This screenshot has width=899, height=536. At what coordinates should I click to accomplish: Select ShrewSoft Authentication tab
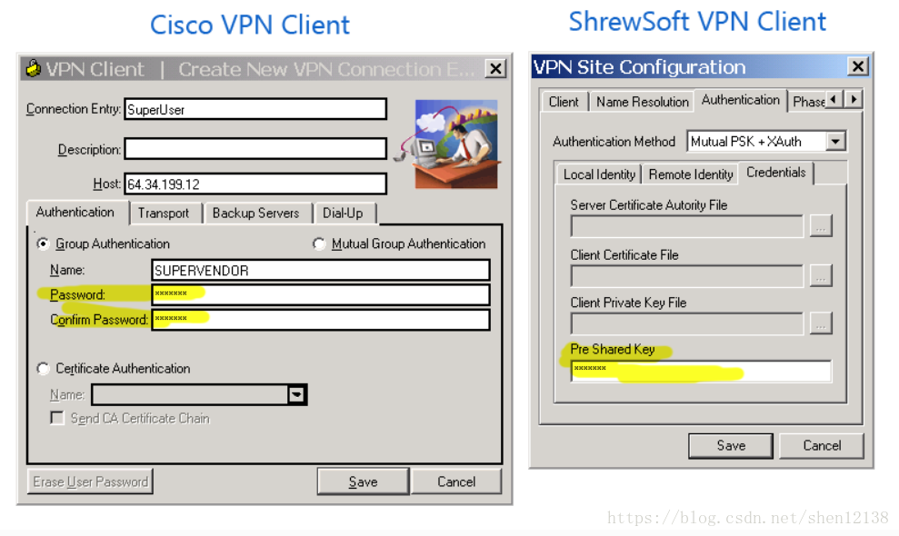click(x=740, y=100)
